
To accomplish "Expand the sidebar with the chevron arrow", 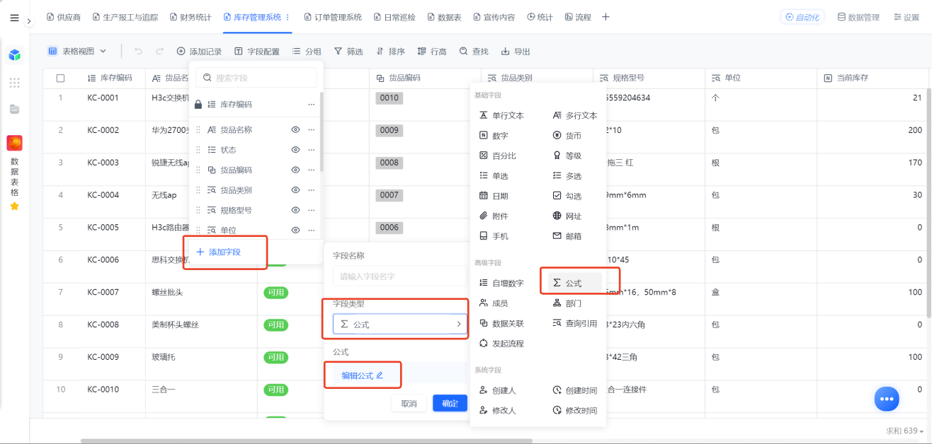I will 29,21.
